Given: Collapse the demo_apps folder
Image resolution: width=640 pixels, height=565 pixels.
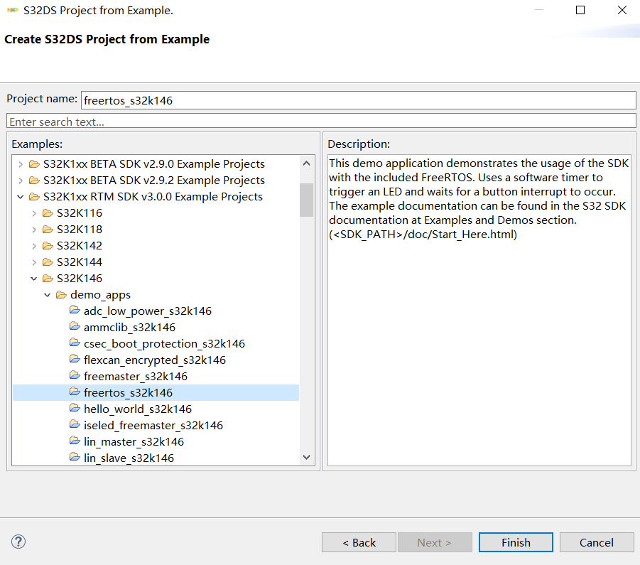Looking at the screenshot, I should click(48, 295).
